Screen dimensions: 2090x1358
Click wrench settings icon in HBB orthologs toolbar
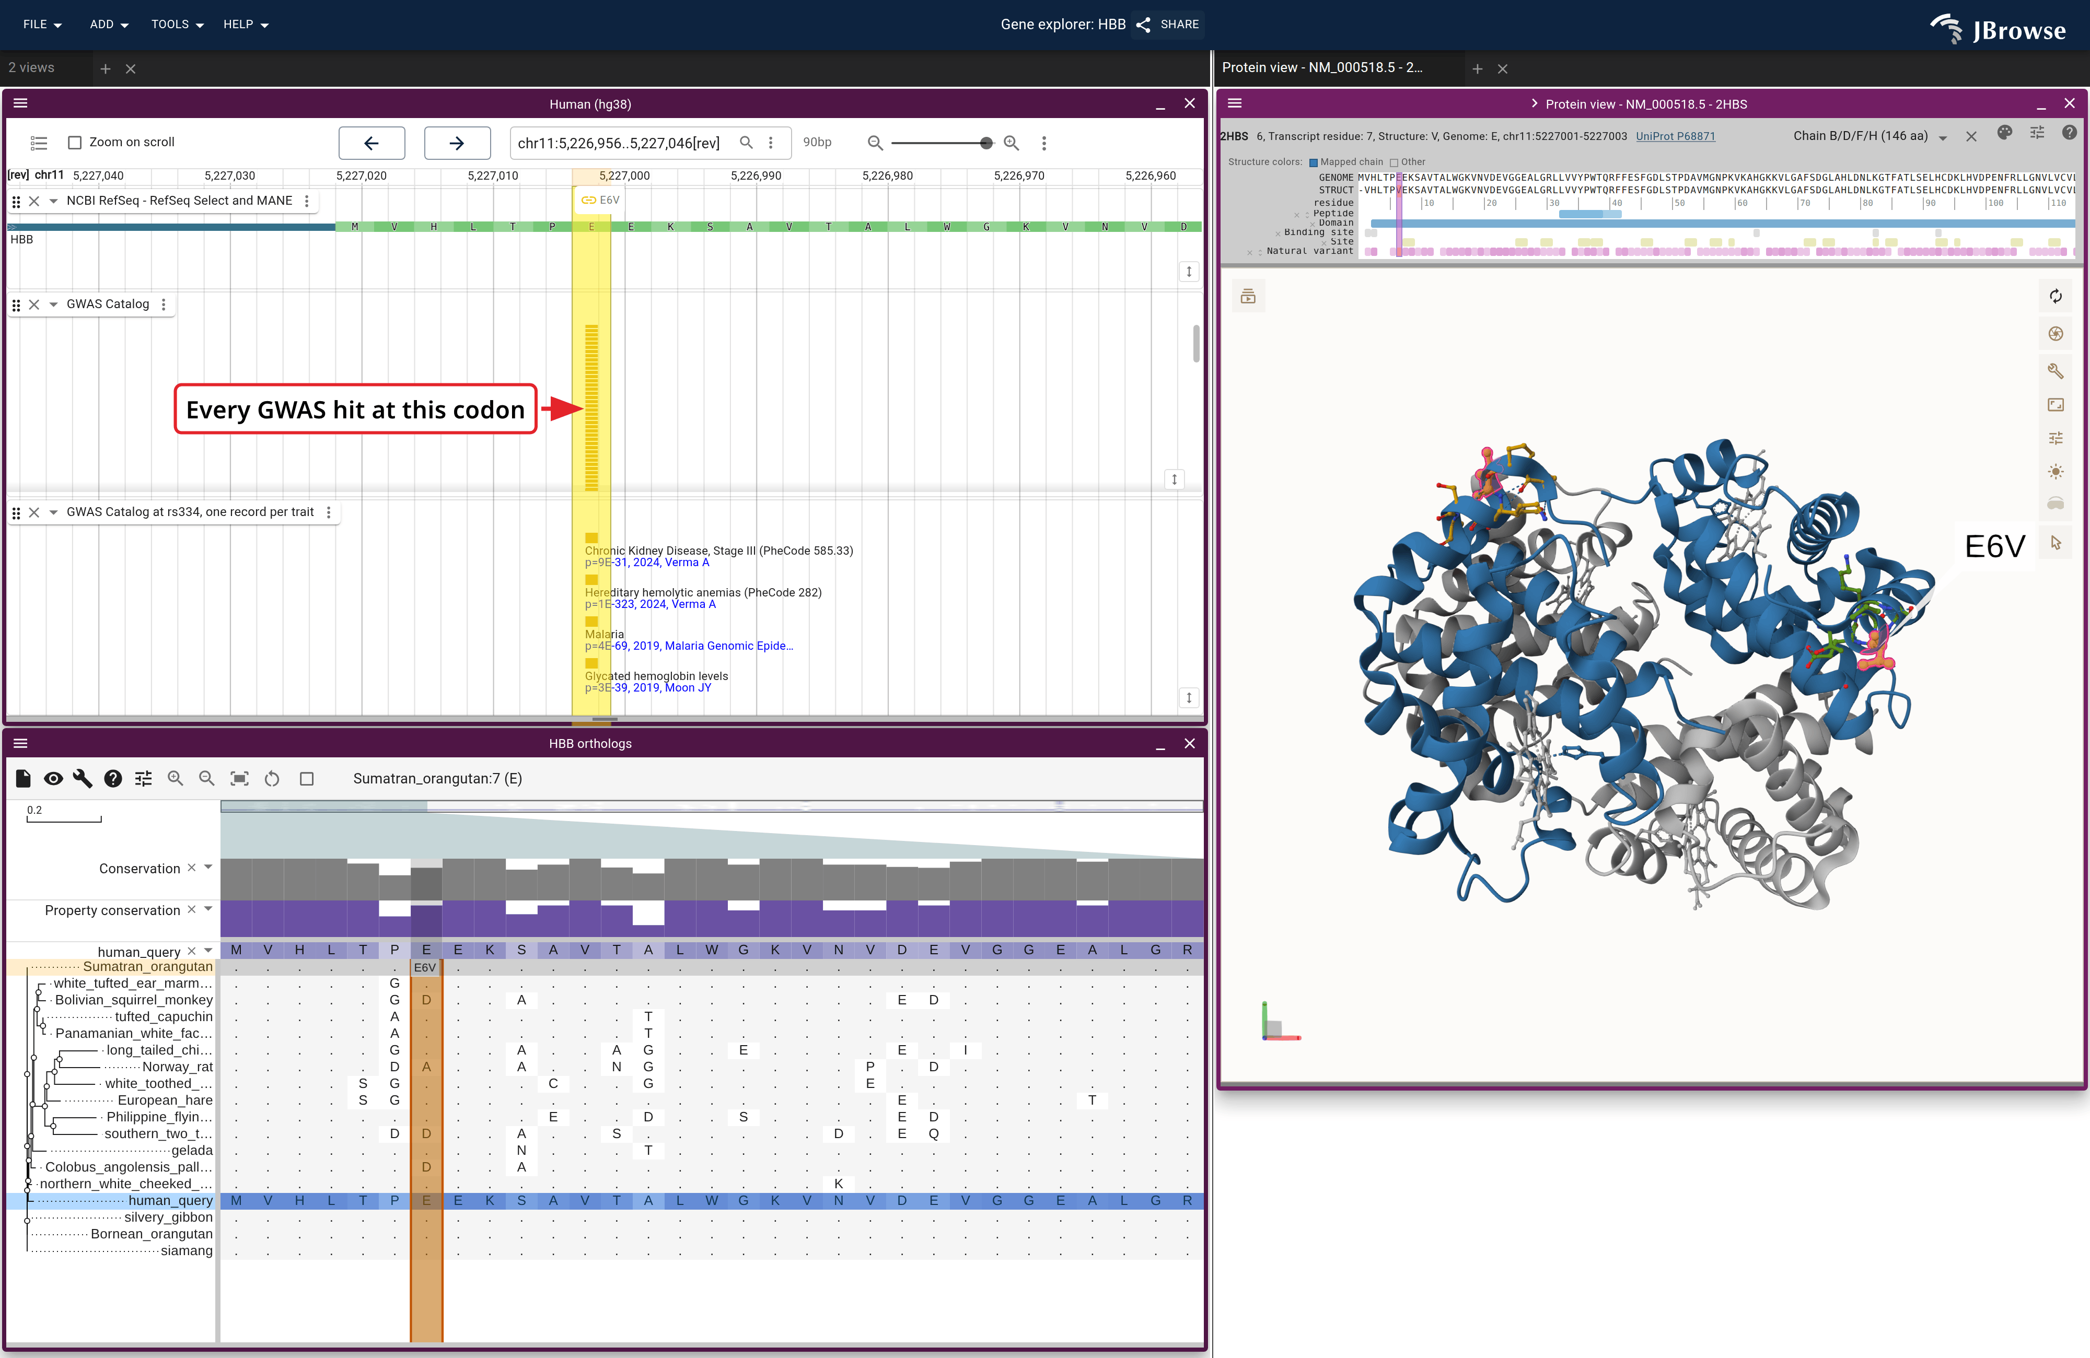pos(83,779)
